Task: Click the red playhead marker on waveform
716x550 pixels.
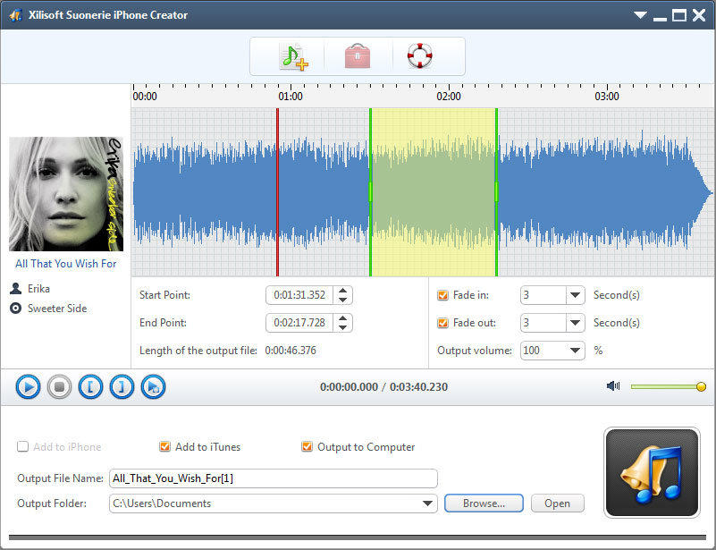Action: [277, 192]
